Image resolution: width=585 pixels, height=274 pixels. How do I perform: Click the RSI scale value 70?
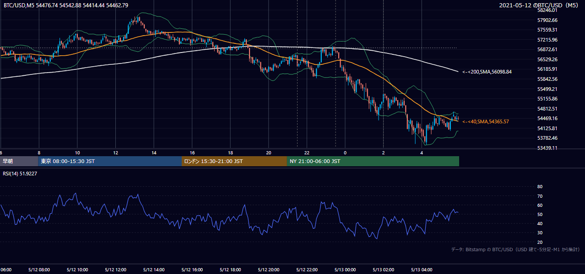pyautogui.click(x=540, y=196)
